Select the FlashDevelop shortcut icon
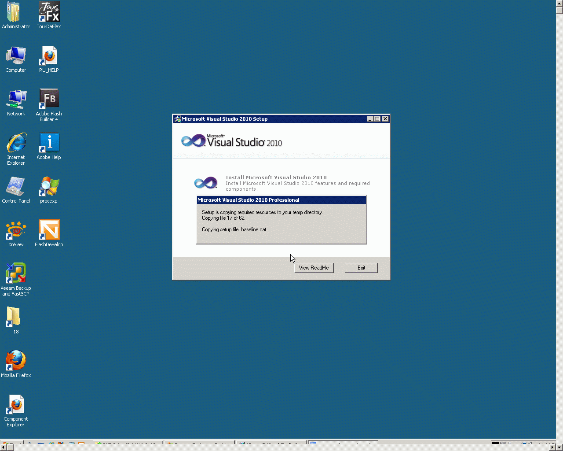The width and height of the screenshot is (563, 451). point(49,233)
